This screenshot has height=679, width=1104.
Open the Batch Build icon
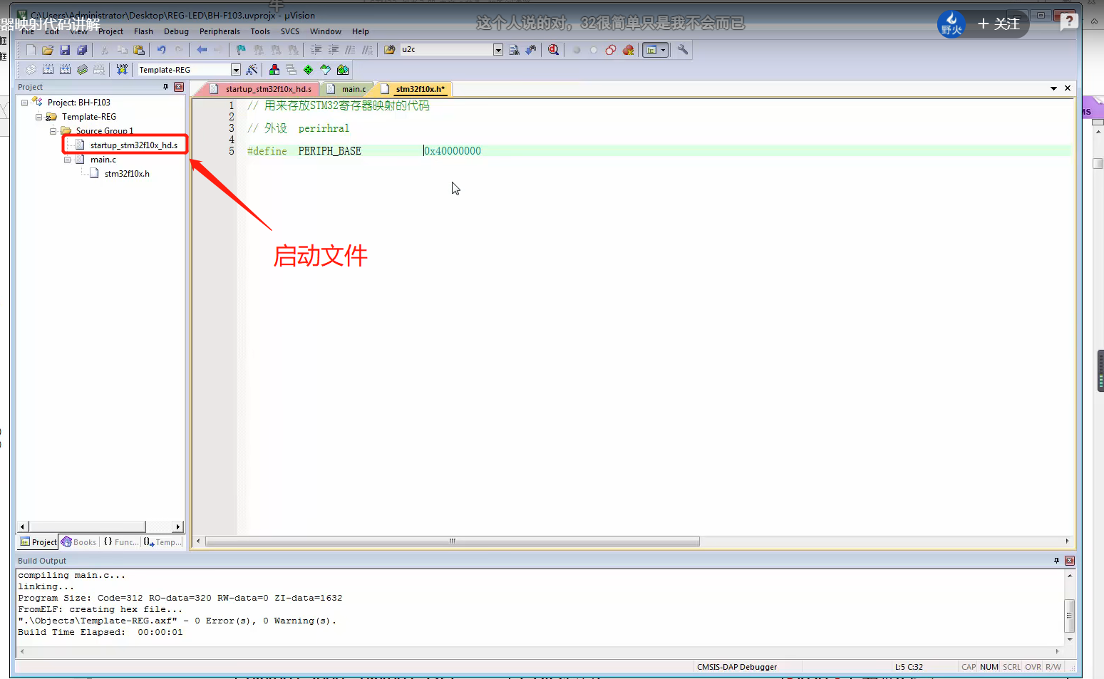pos(82,70)
